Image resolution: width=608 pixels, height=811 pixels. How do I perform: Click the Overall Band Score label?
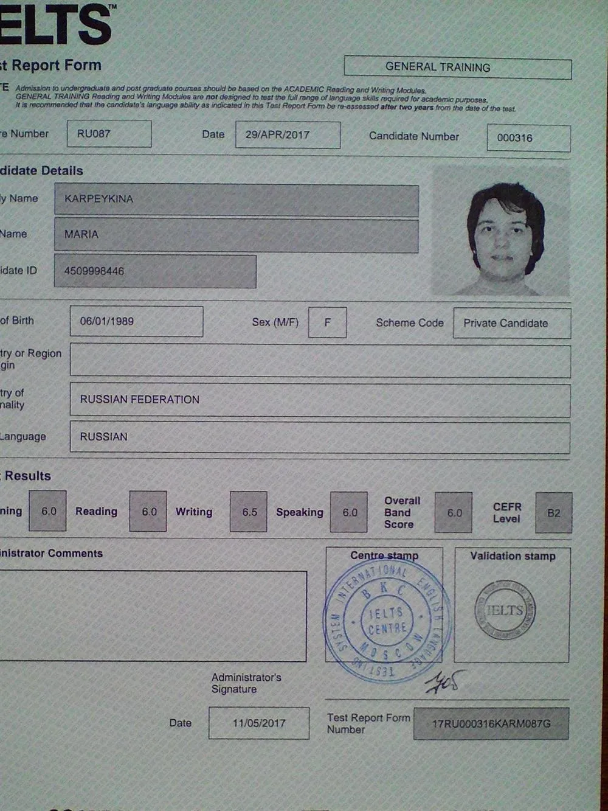click(402, 512)
